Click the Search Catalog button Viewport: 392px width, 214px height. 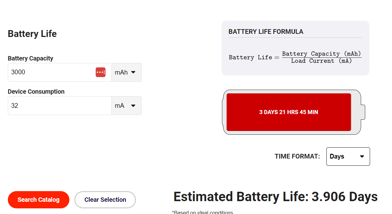(39, 200)
